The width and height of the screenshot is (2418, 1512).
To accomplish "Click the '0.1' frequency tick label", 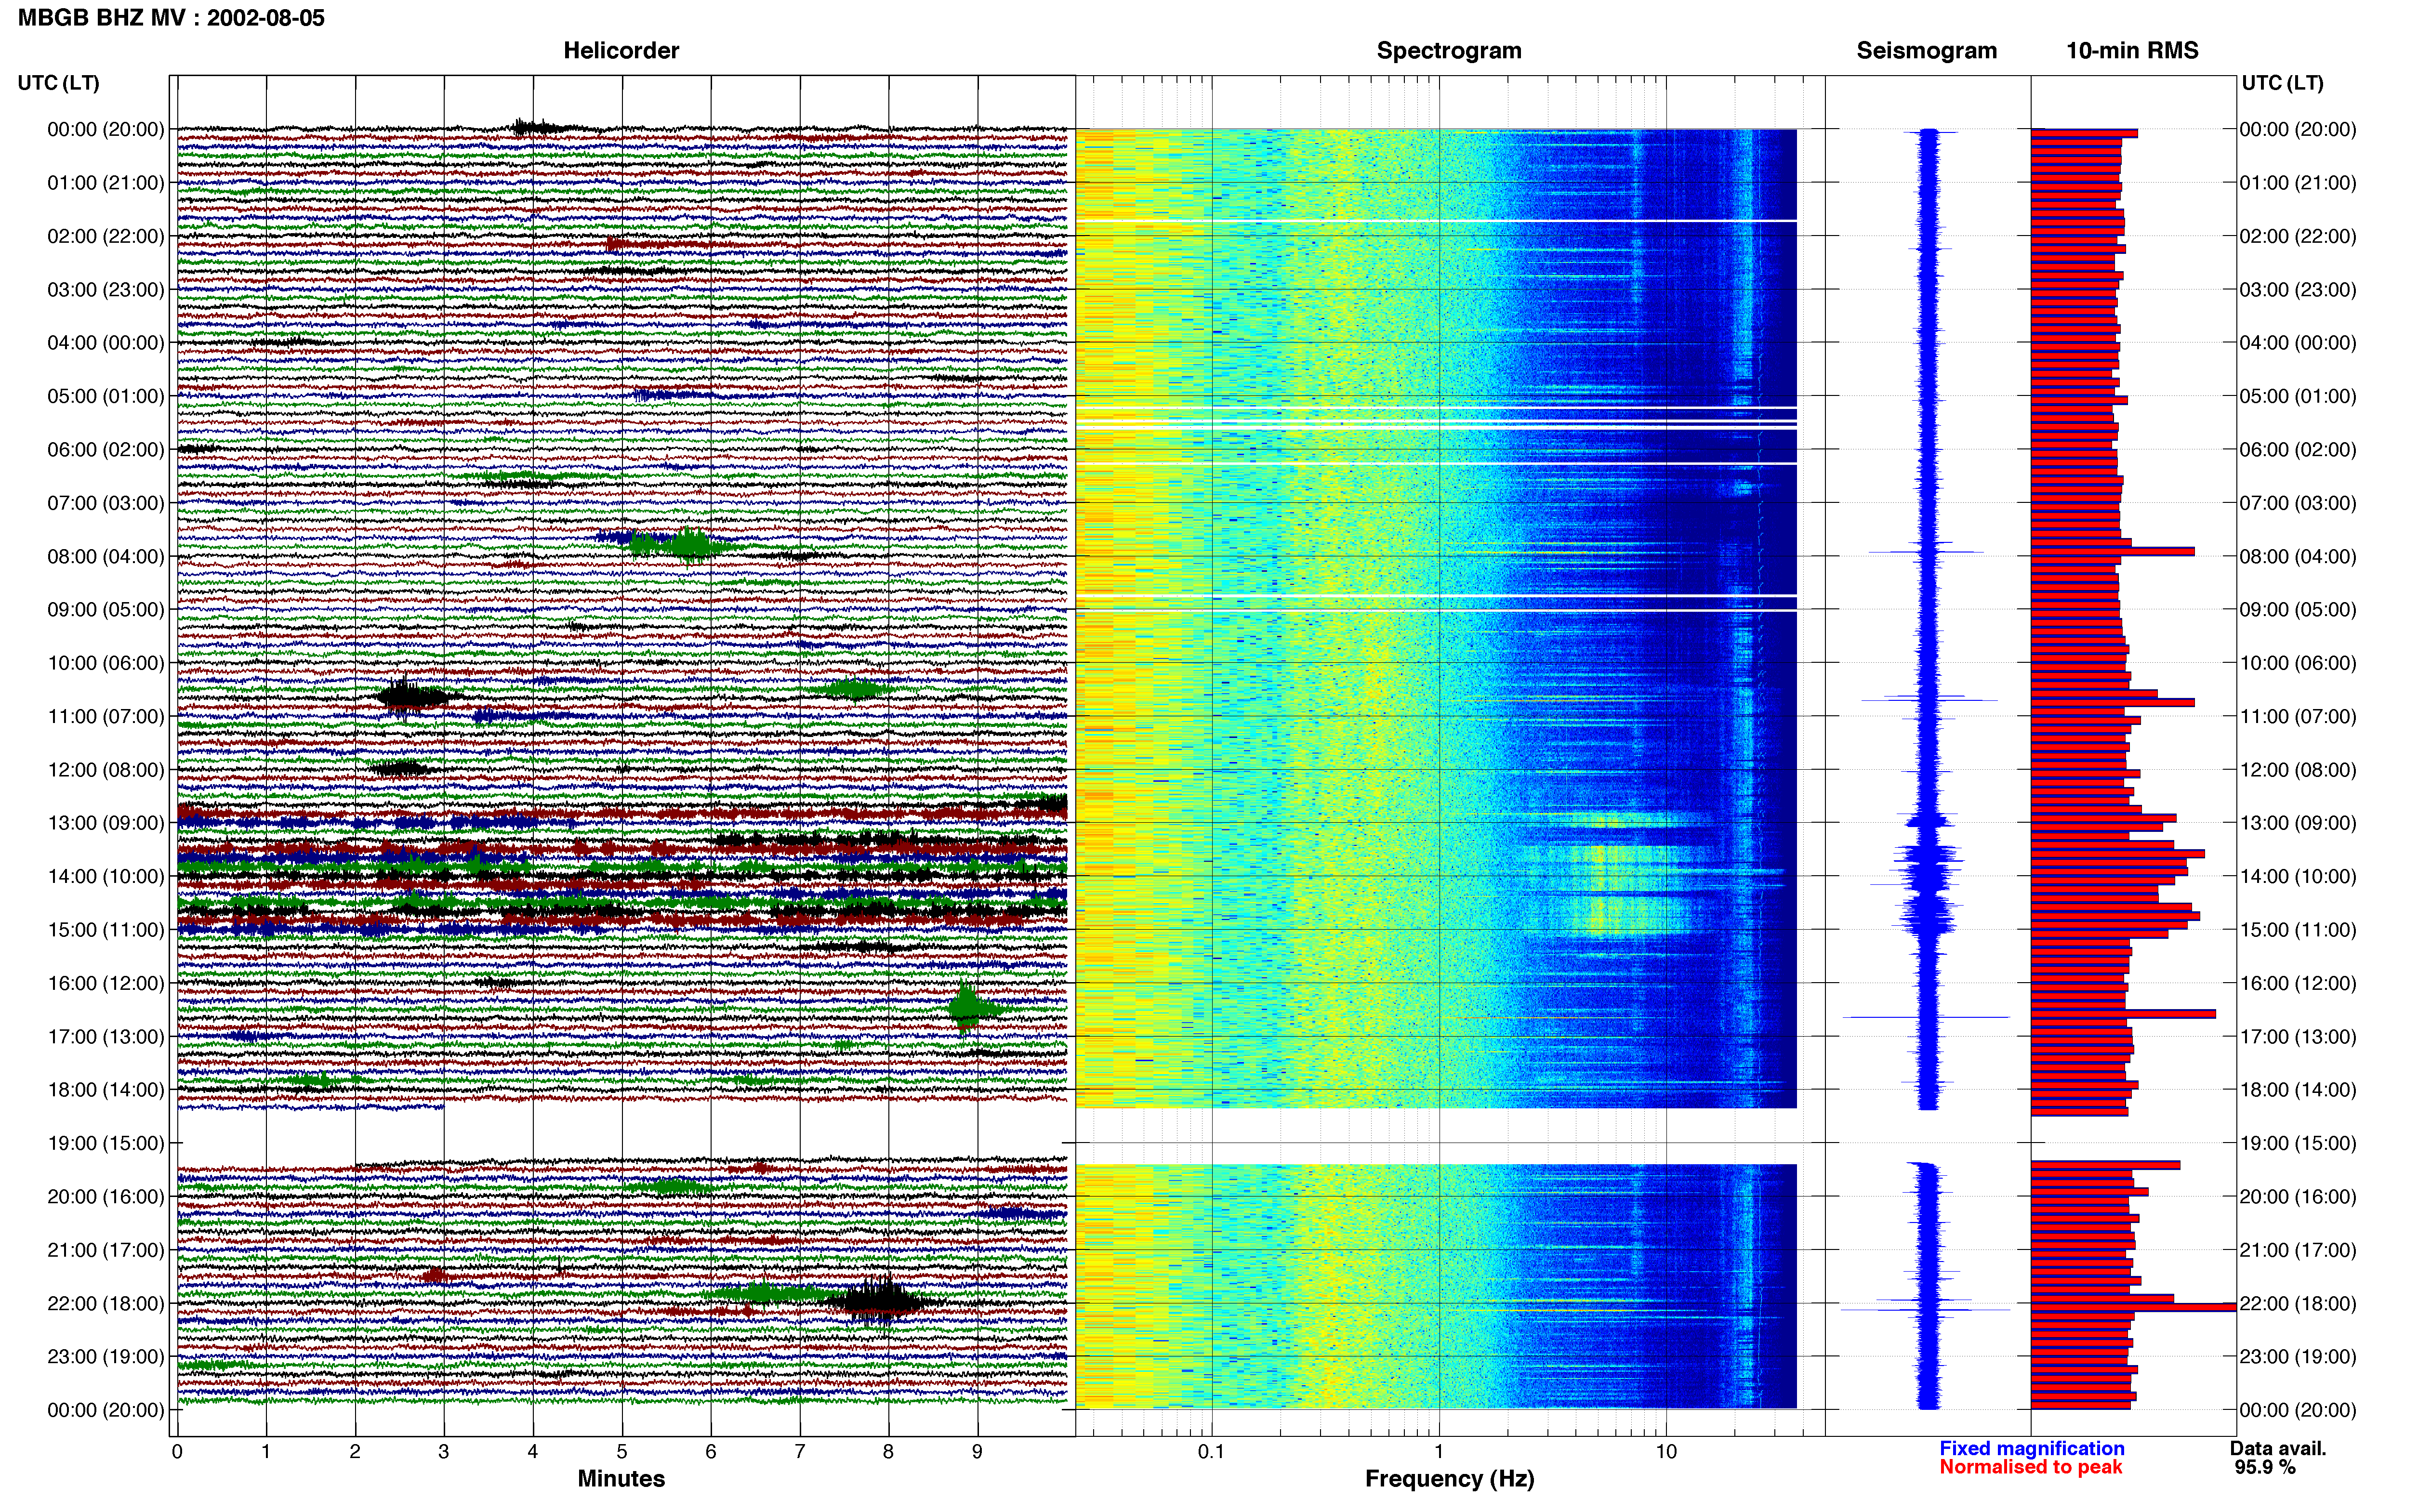I will point(1211,1452).
